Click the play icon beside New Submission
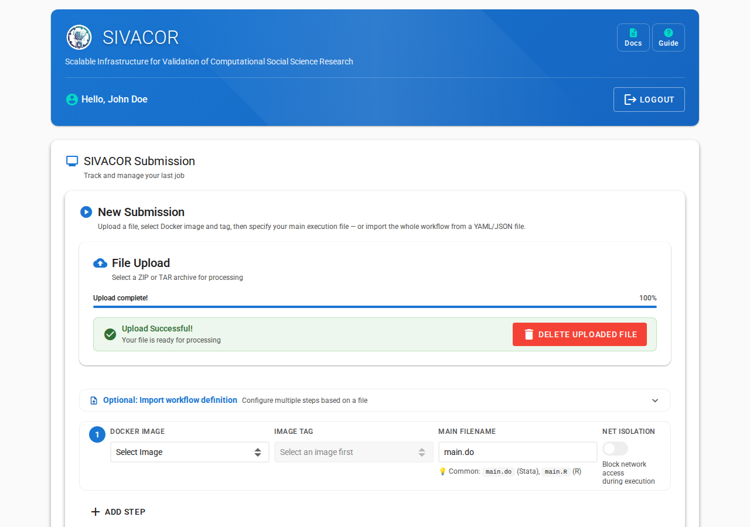This screenshot has height=527, width=750. tap(86, 212)
